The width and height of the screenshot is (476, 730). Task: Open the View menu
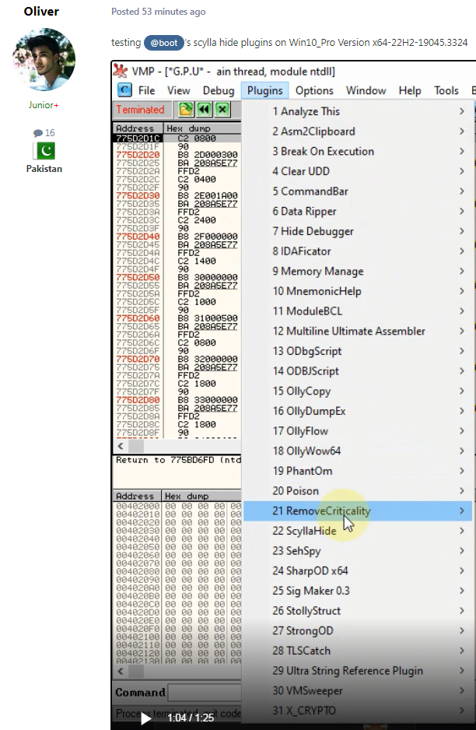click(179, 90)
